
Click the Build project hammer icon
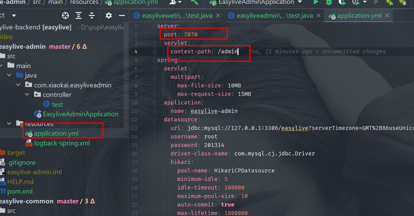tap(195, 2)
